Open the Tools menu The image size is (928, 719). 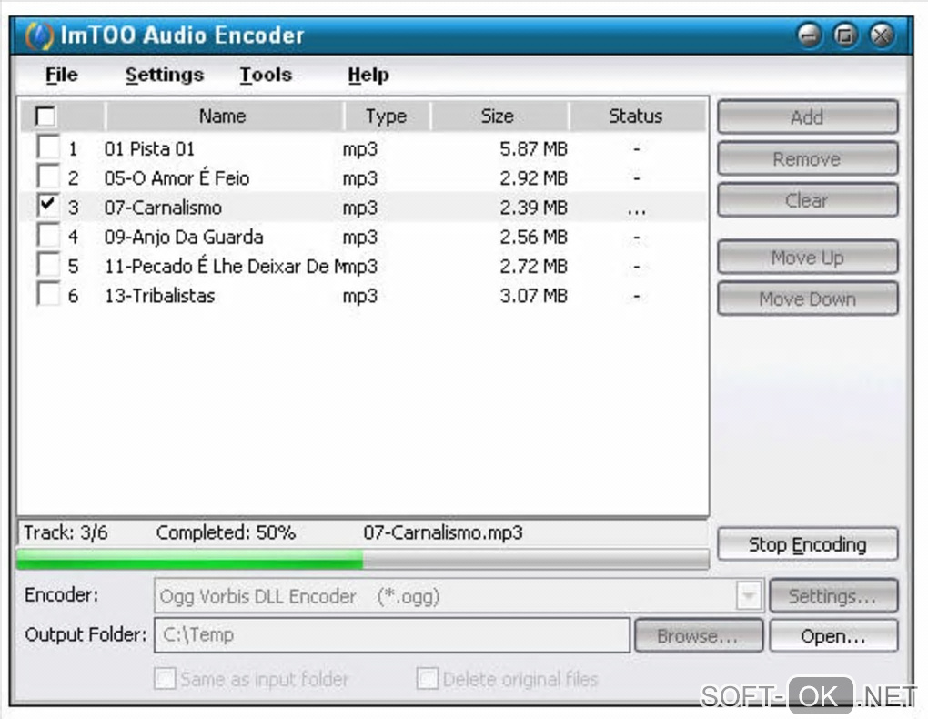coord(266,75)
